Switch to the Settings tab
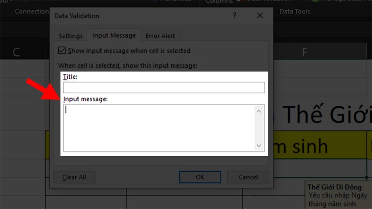Screen dimensions: 372x209 (71, 36)
